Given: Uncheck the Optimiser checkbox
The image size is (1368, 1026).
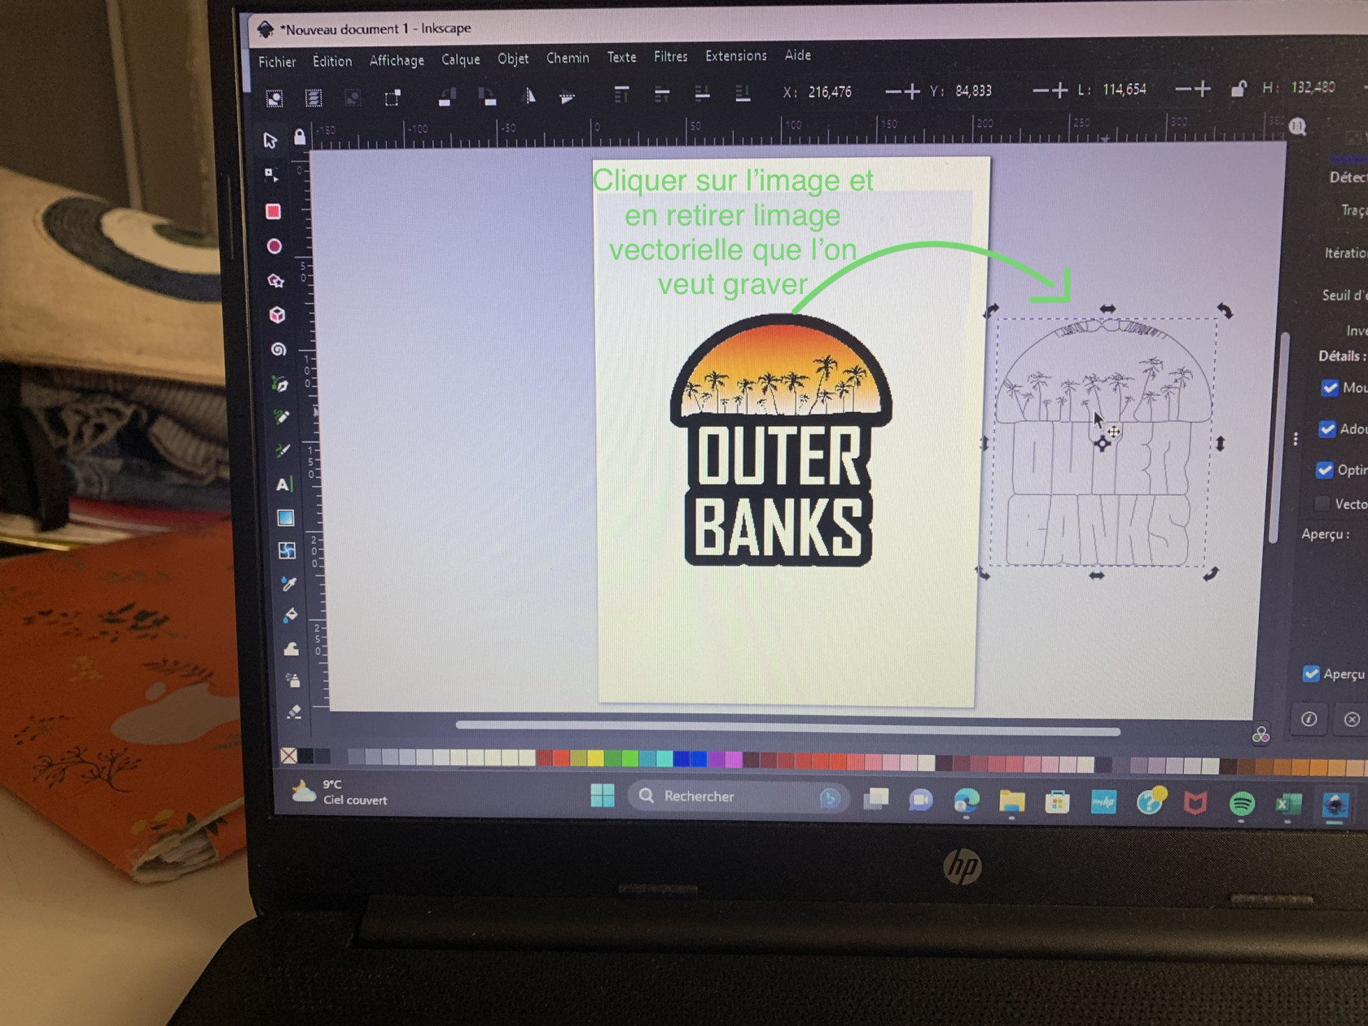Looking at the screenshot, I should [1325, 470].
